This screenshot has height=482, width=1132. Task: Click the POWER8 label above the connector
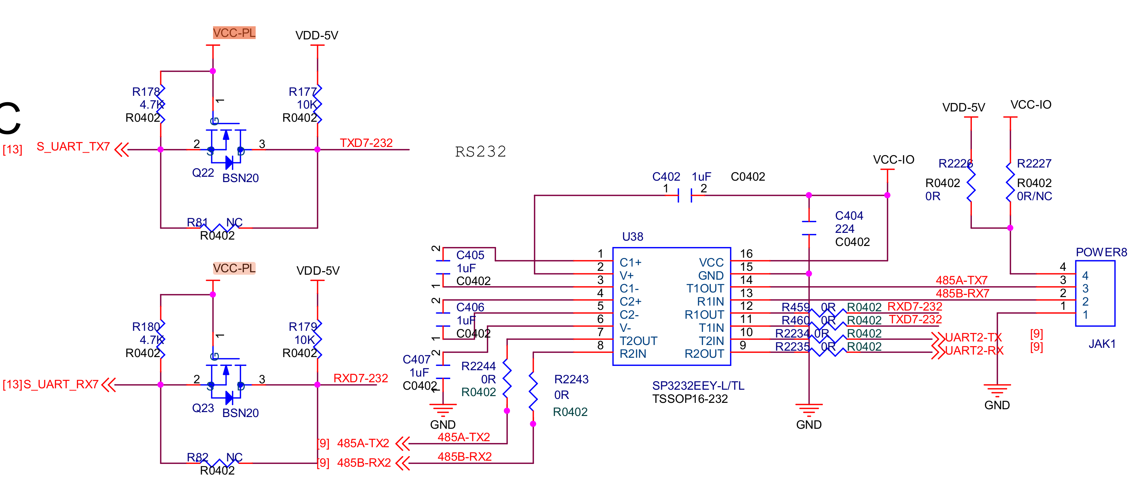click(x=1101, y=252)
